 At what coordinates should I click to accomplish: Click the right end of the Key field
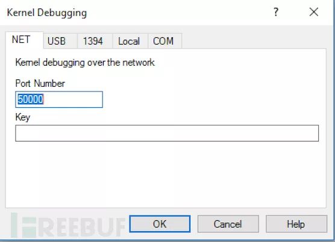tap(312, 133)
